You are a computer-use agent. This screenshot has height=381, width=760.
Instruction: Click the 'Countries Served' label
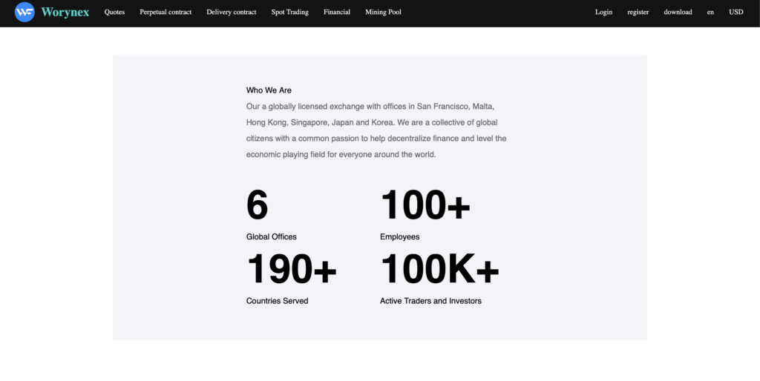tap(277, 301)
